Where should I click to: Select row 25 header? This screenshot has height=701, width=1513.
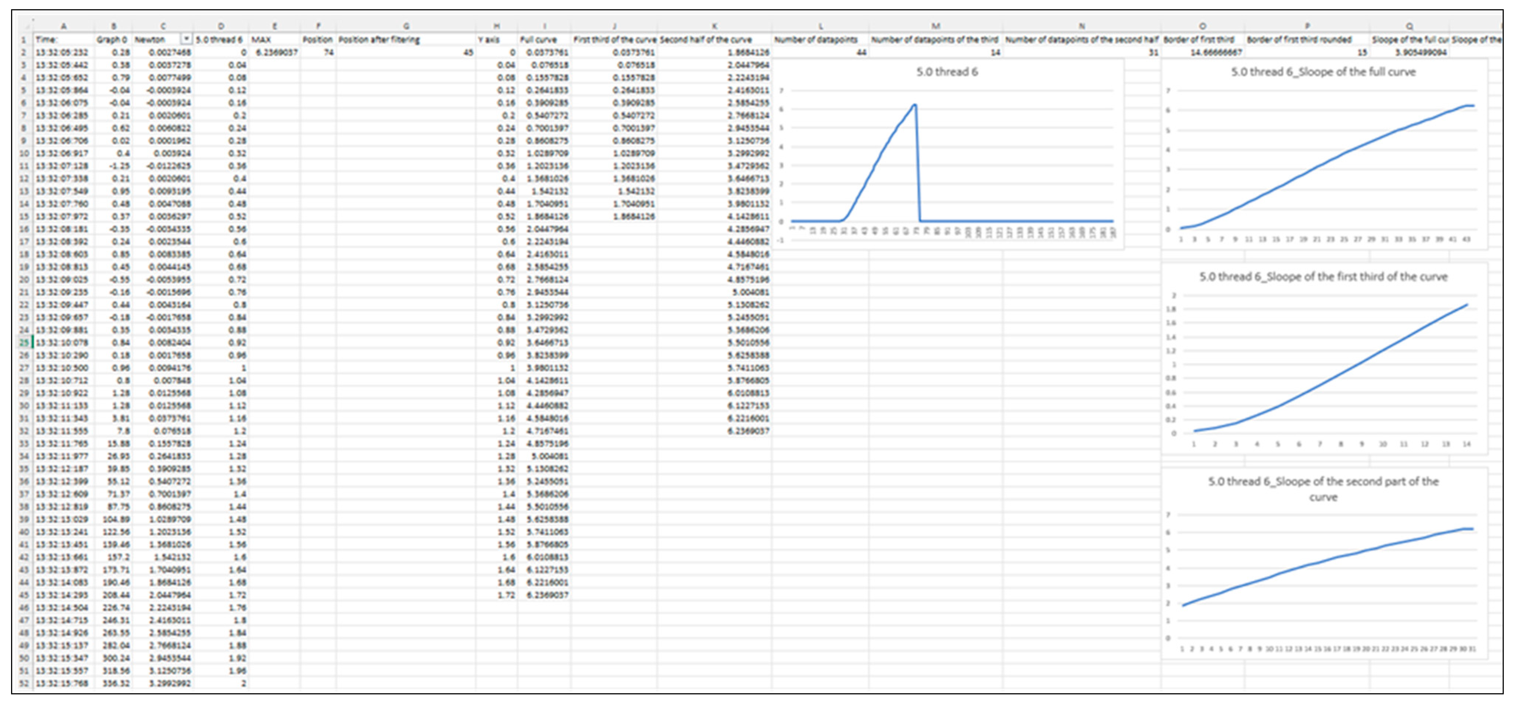point(24,343)
